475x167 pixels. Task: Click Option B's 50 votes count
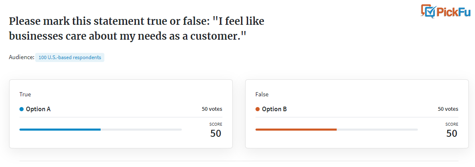[448, 109]
